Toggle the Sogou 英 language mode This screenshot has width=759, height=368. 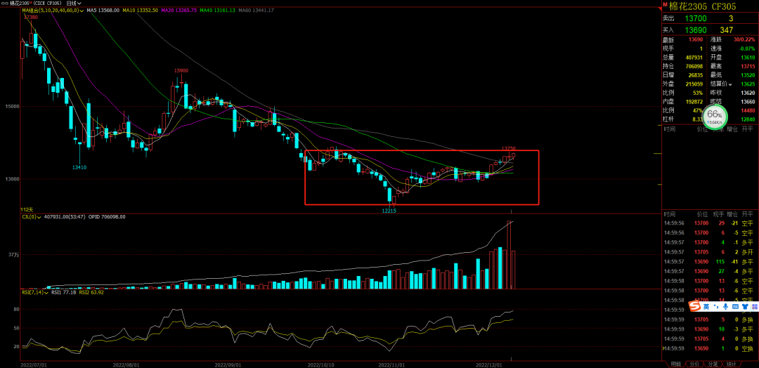(x=707, y=307)
